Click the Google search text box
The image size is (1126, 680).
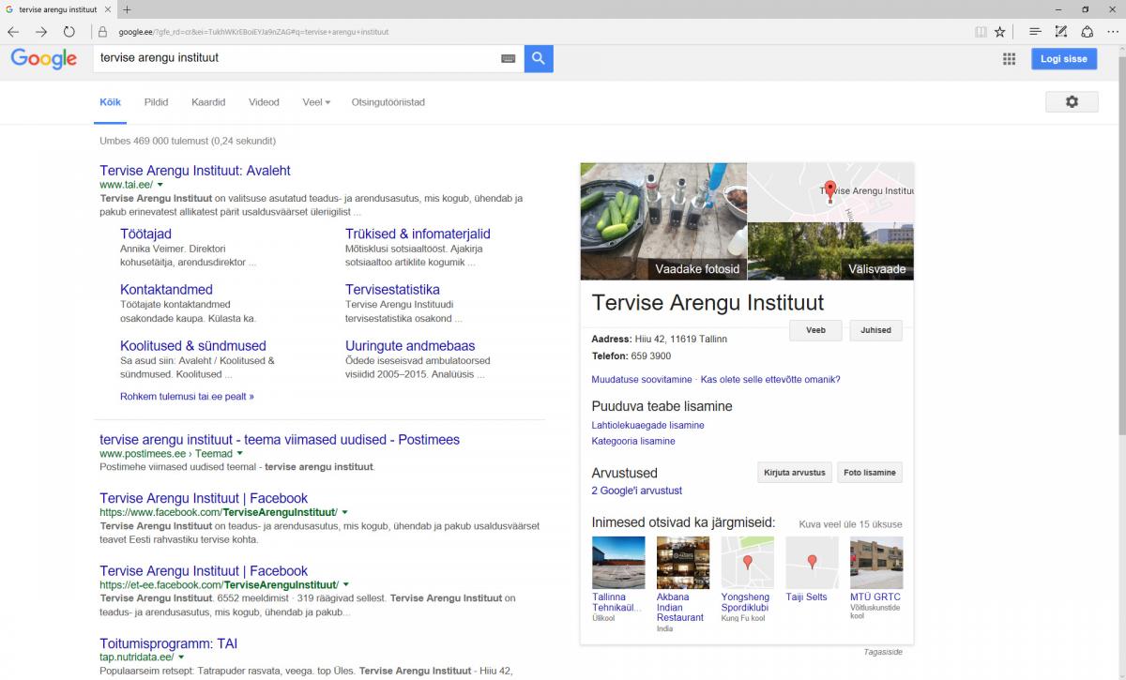[297, 58]
